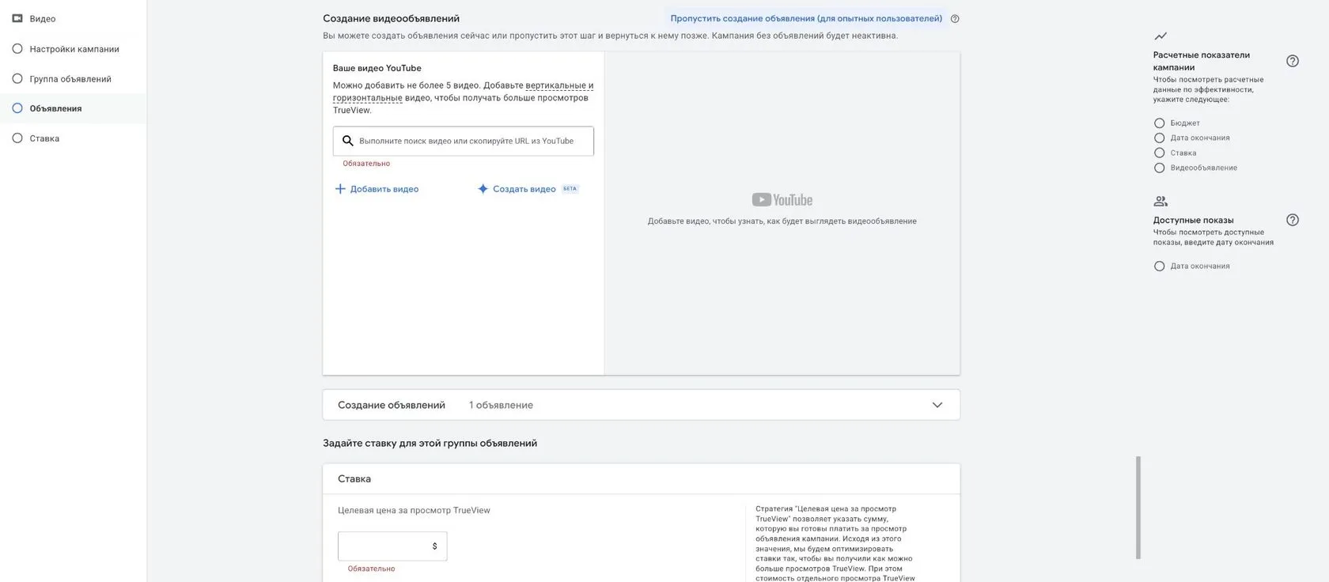Click the Бюджет circle indicator
1329x582 pixels.
click(1160, 123)
